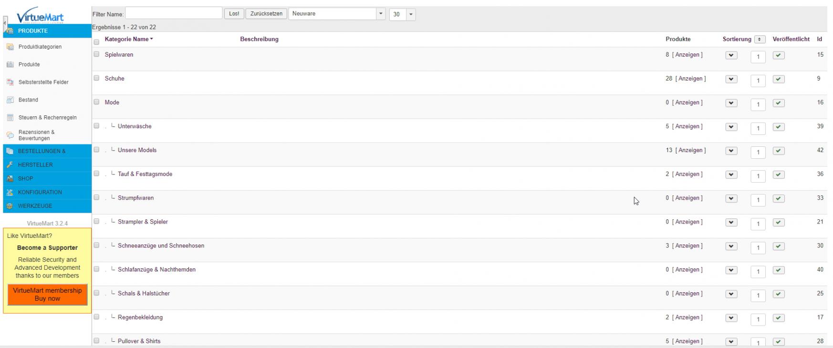Select the Unterwäsche category checkbox
The width and height of the screenshot is (833, 348).
[x=96, y=126]
